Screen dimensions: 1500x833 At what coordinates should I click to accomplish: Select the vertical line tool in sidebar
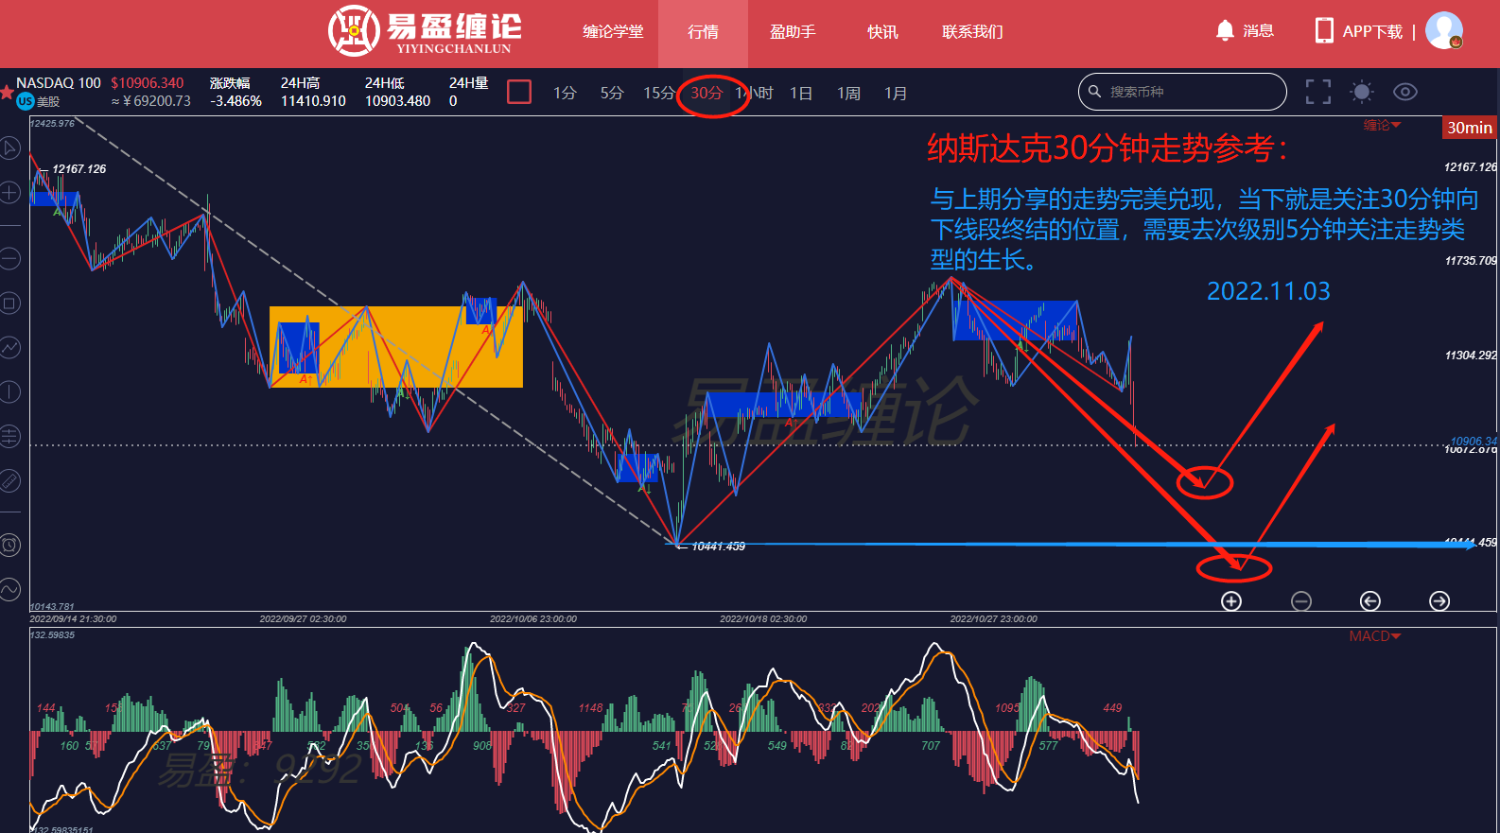[x=9, y=391]
